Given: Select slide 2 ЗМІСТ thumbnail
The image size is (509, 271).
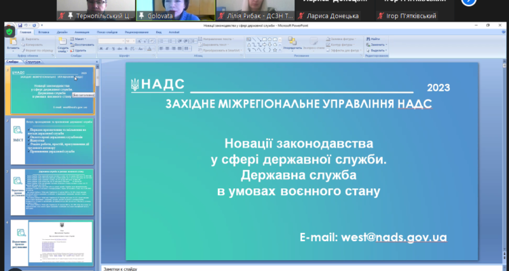Looking at the screenshot, I should click(x=52, y=141).
